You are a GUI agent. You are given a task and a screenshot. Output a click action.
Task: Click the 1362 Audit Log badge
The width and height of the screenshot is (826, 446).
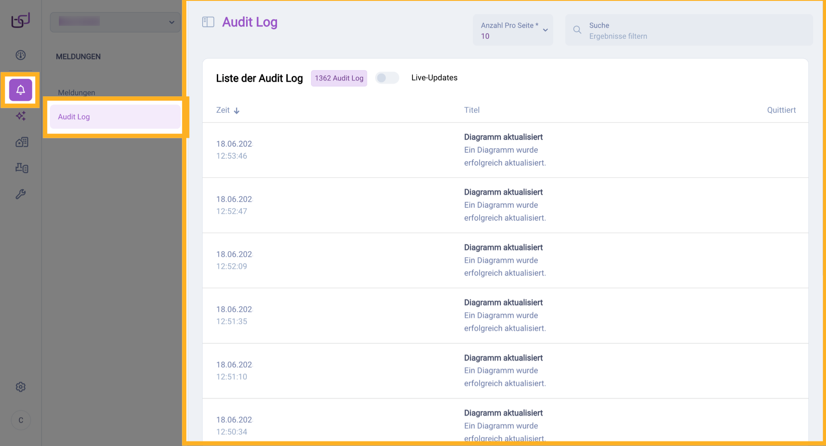click(339, 78)
